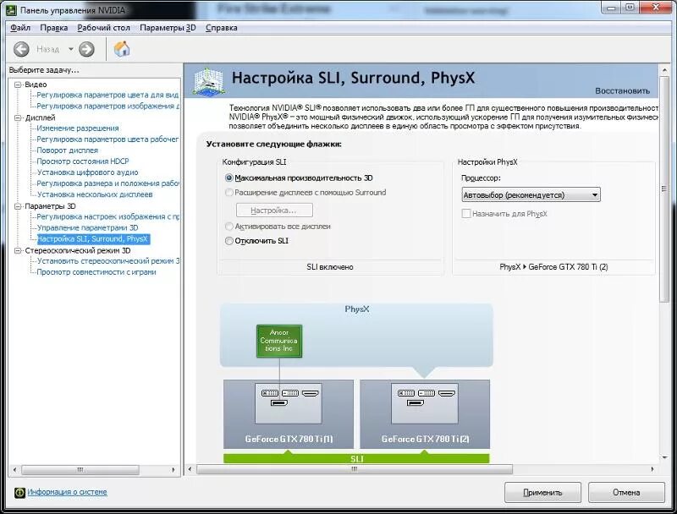This screenshot has width=677, height=514.
Task: Open Установить стереоскопический режим 3D
Action: [x=108, y=261]
